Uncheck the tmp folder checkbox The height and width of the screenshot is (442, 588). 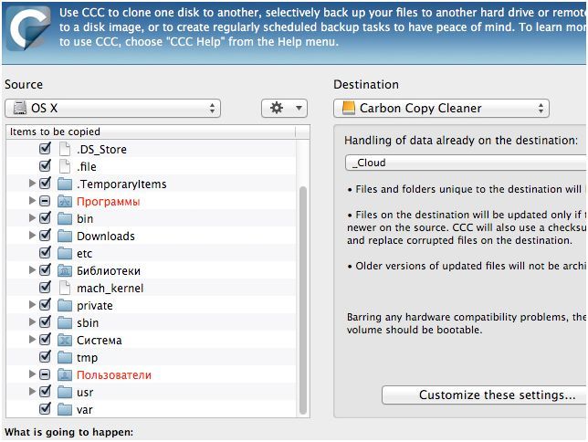(x=45, y=357)
